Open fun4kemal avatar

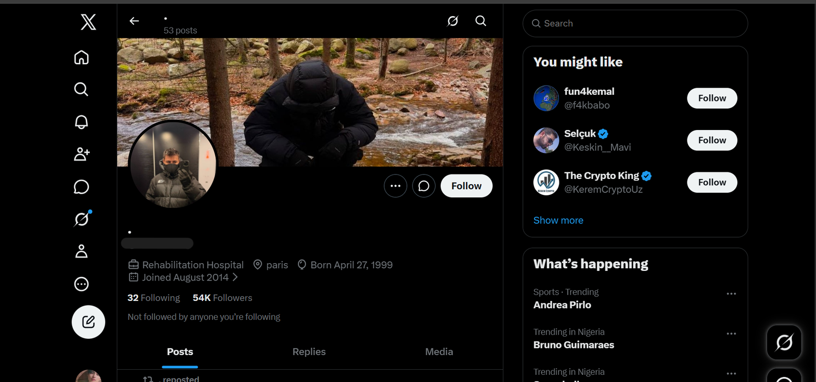(546, 98)
